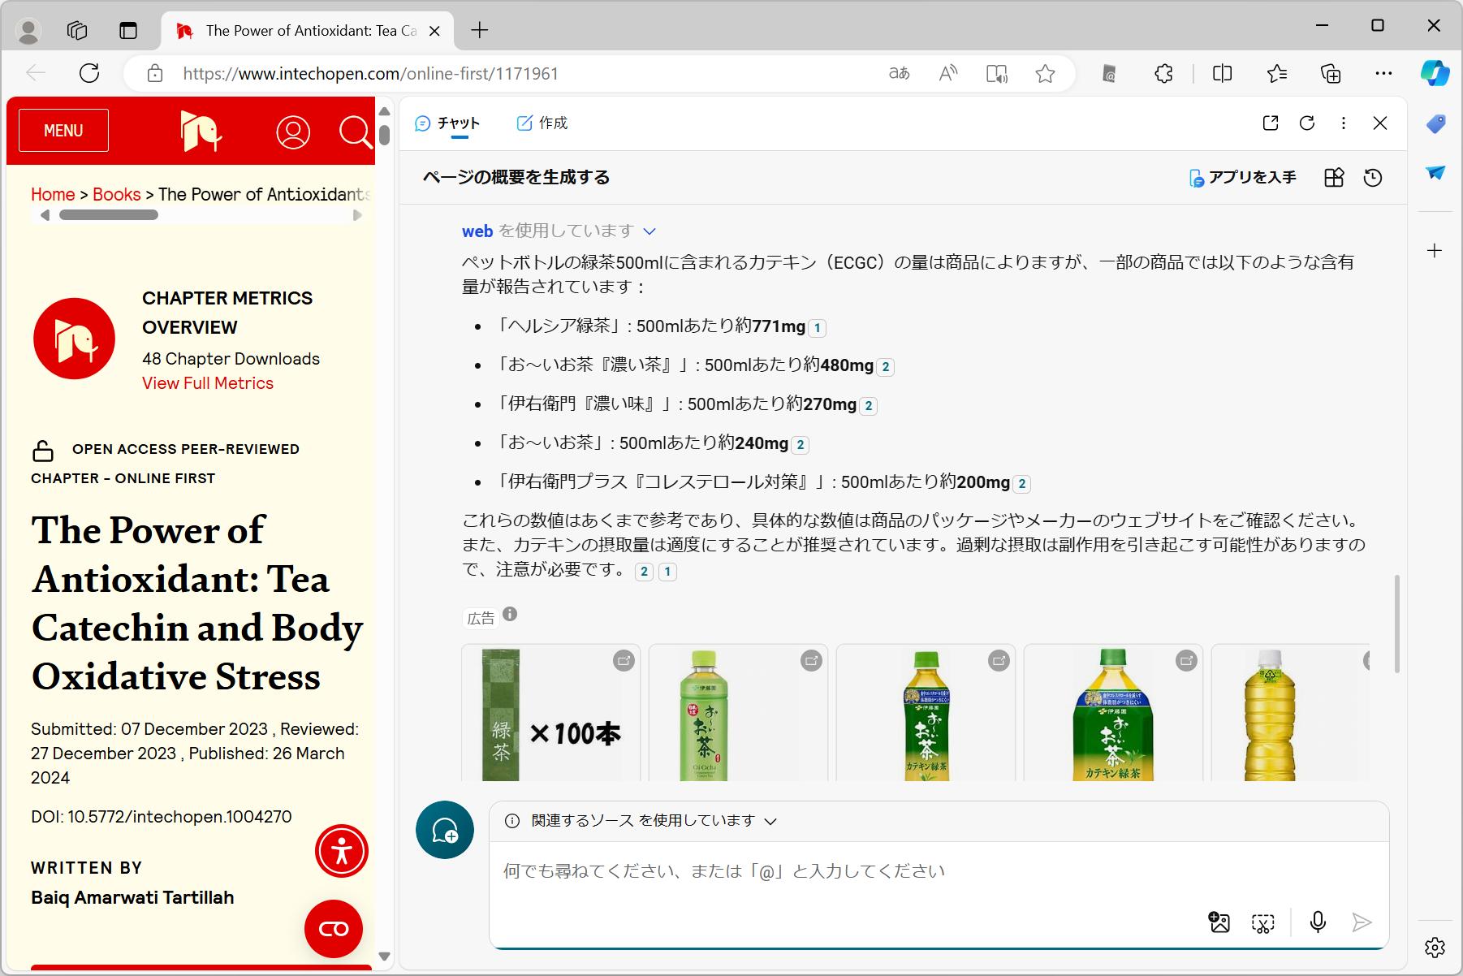The width and height of the screenshot is (1463, 976).
Task: Open the Collections panel
Action: click(x=1331, y=74)
